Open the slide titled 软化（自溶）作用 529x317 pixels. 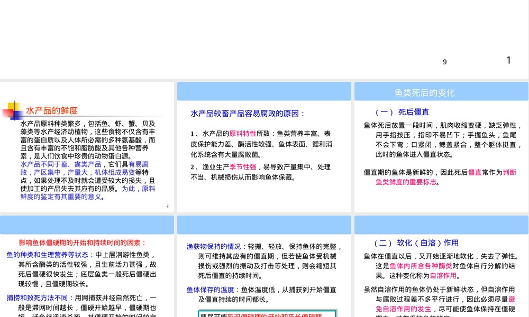click(441, 266)
